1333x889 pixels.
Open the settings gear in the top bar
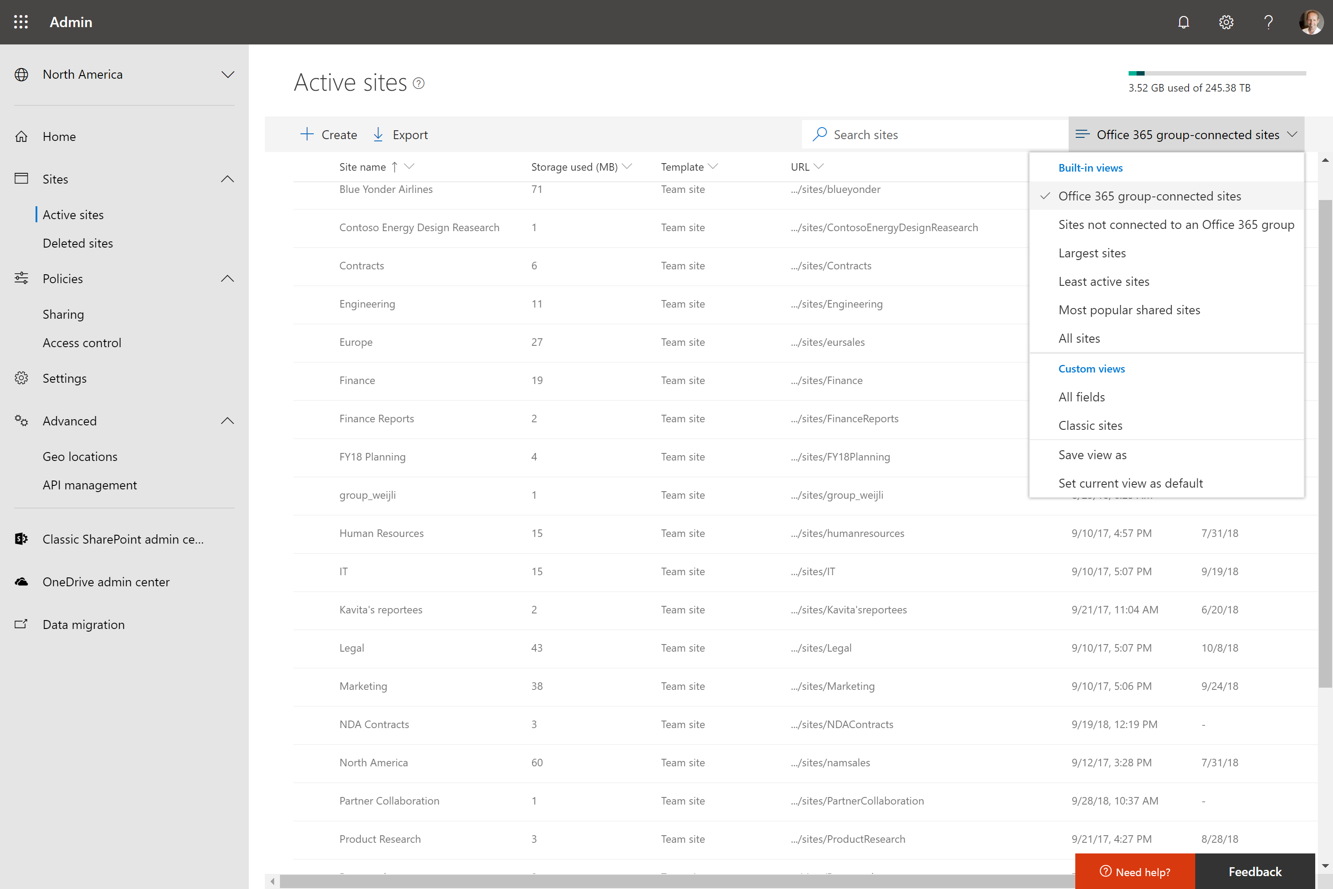pos(1226,22)
